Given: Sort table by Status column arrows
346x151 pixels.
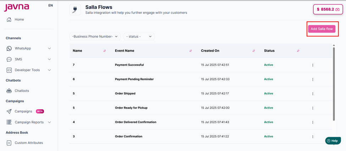Looking at the screenshot, I should click(298, 51).
